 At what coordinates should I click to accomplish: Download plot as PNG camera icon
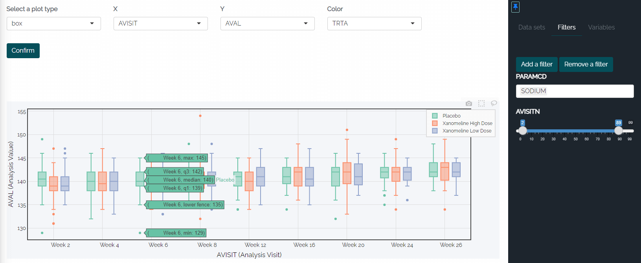tap(469, 103)
